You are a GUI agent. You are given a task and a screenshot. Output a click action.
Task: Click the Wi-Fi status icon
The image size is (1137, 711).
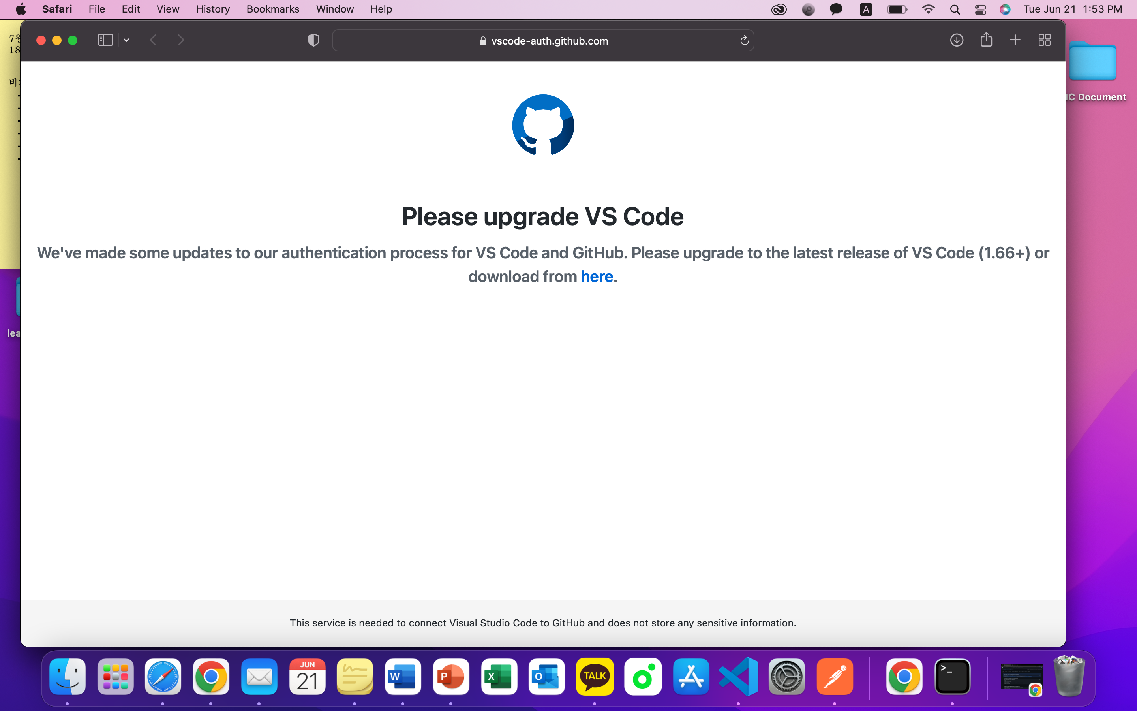click(928, 9)
